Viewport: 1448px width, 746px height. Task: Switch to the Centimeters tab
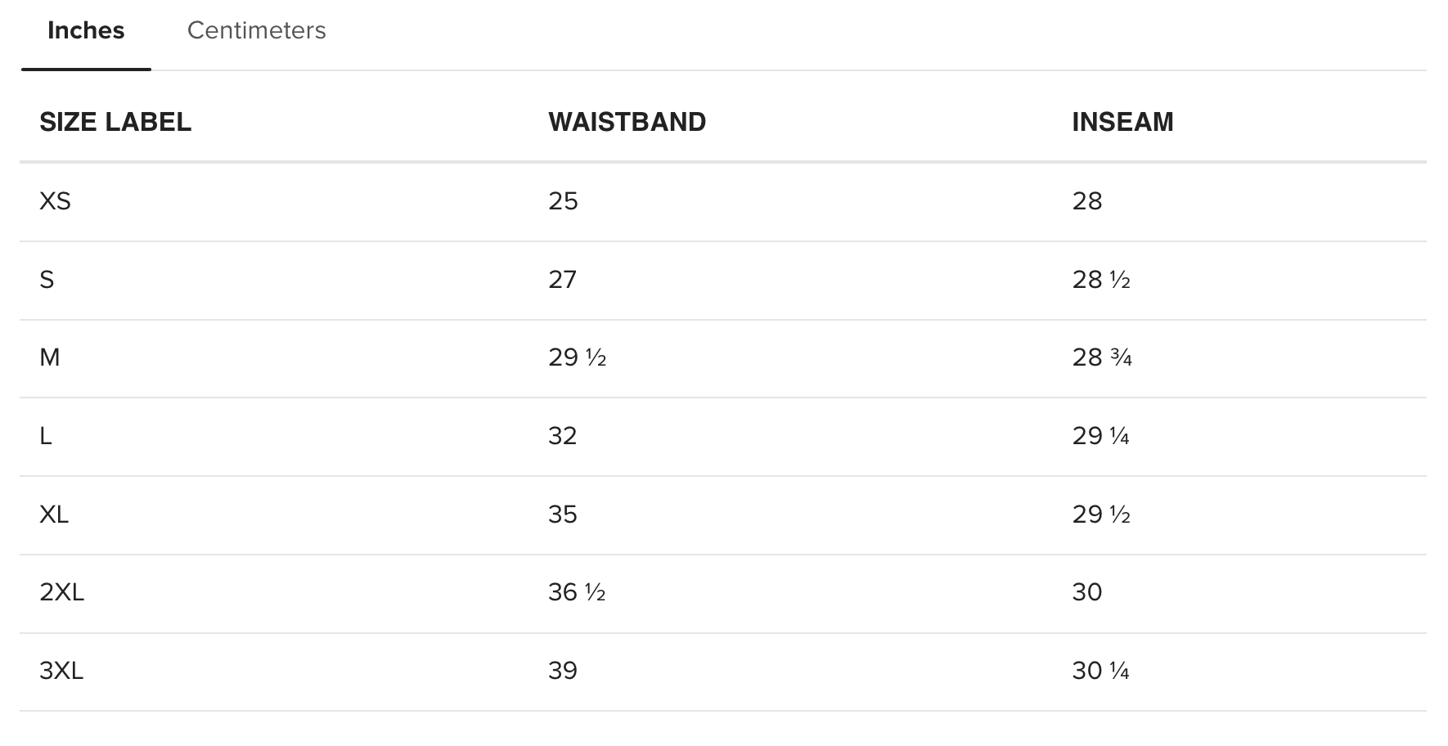click(x=256, y=30)
